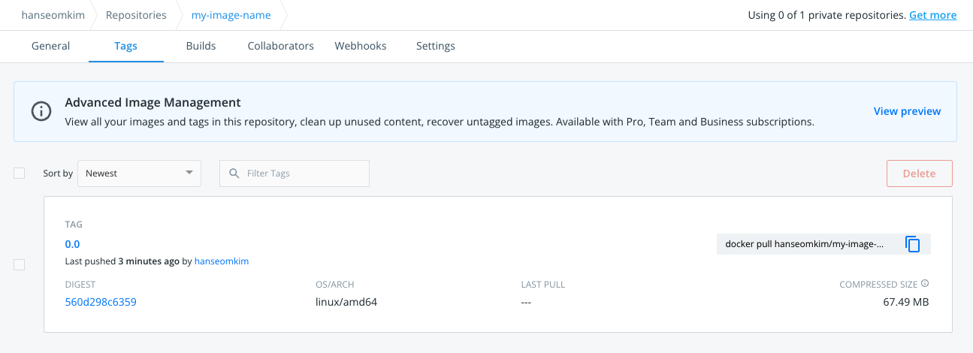Tick the checkbox for tag 0.0

(20, 264)
